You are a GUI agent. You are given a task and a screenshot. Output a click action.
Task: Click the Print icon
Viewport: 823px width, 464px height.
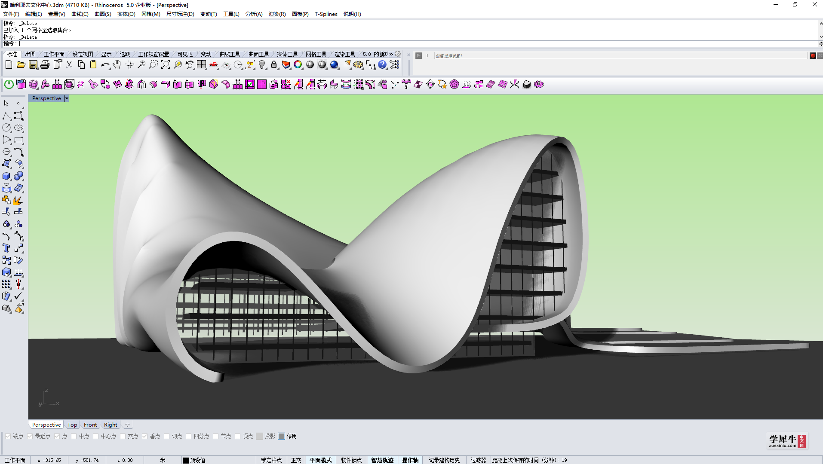point(45,65)
